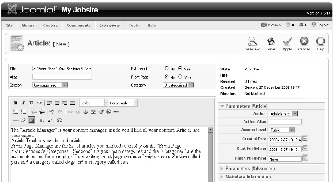Expand Metadata Information panel
The width and height of the screenshot is (334, 182).
[x=271, y=177]
